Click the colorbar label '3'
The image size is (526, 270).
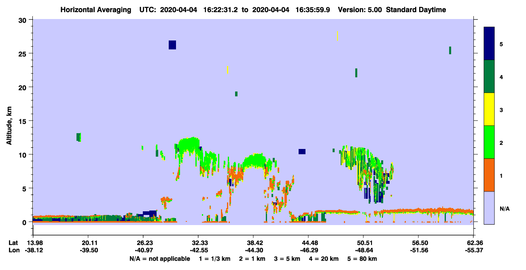(501, 110)
